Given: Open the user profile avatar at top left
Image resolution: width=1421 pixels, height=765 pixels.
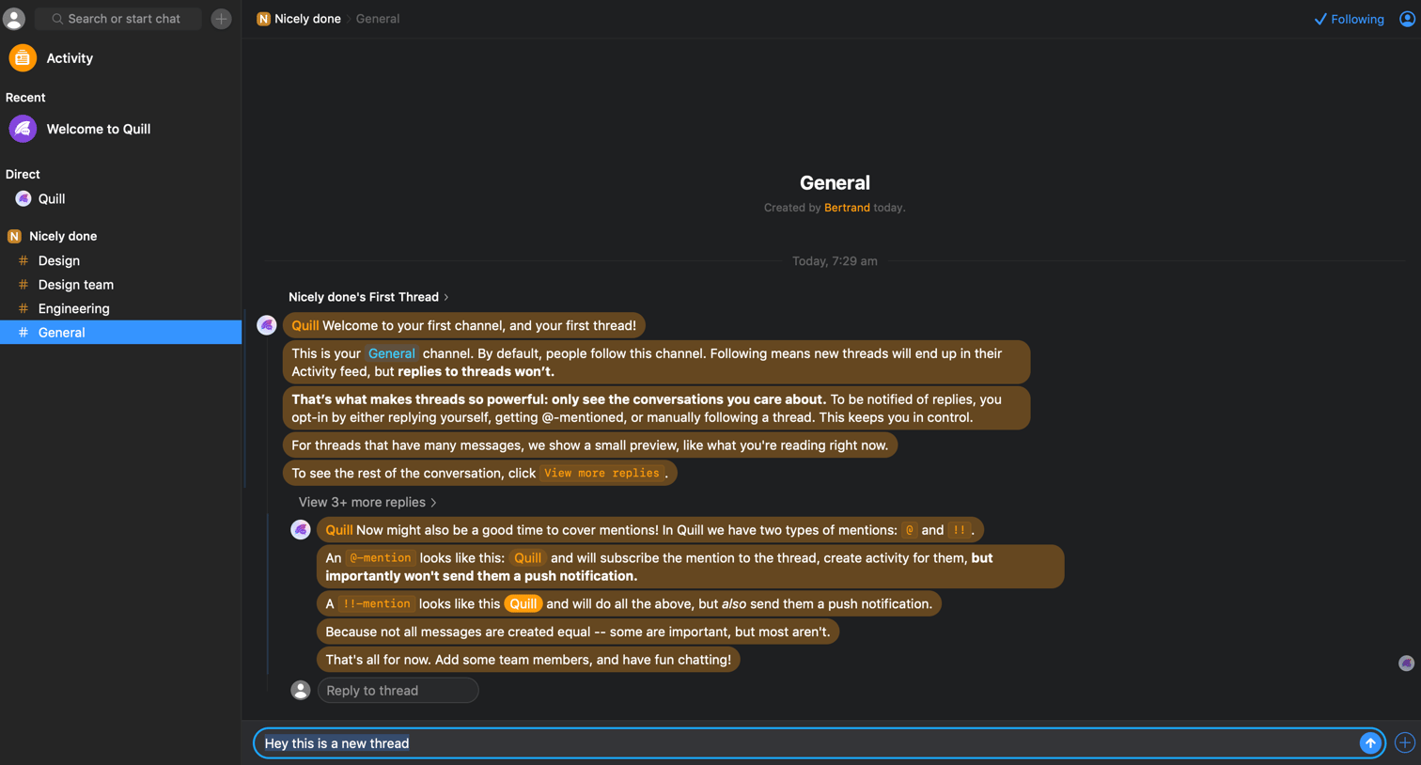Looking at the screenshot, I should coord(14,18).
